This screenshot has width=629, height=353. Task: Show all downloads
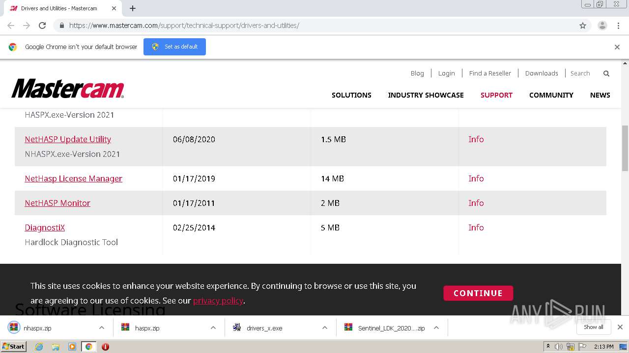(x=594, y=327)
